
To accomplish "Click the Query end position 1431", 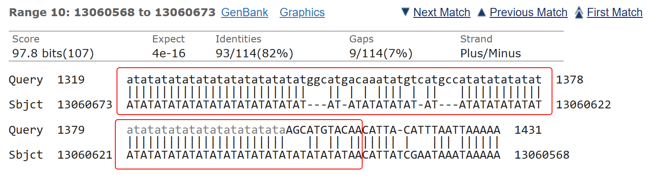I will [x=528, y=130].
